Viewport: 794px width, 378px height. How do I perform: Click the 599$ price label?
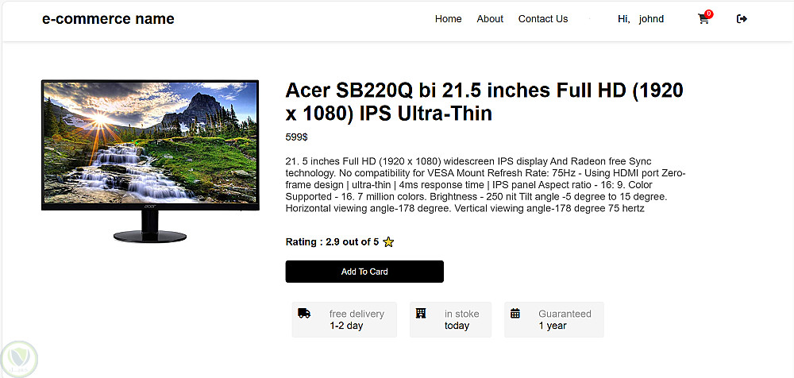[x=296, y=137]
